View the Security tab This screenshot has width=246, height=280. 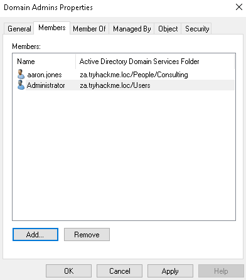pos(197,29)
